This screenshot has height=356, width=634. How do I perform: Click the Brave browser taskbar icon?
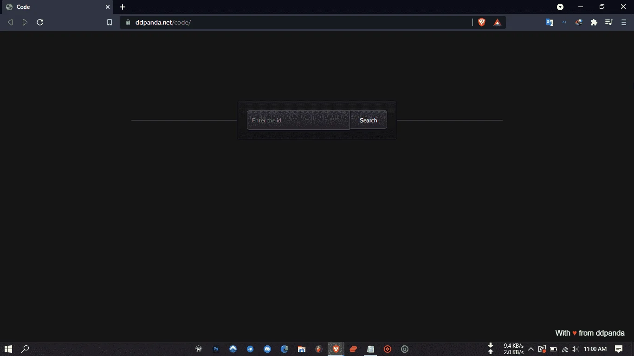point(336,349)
